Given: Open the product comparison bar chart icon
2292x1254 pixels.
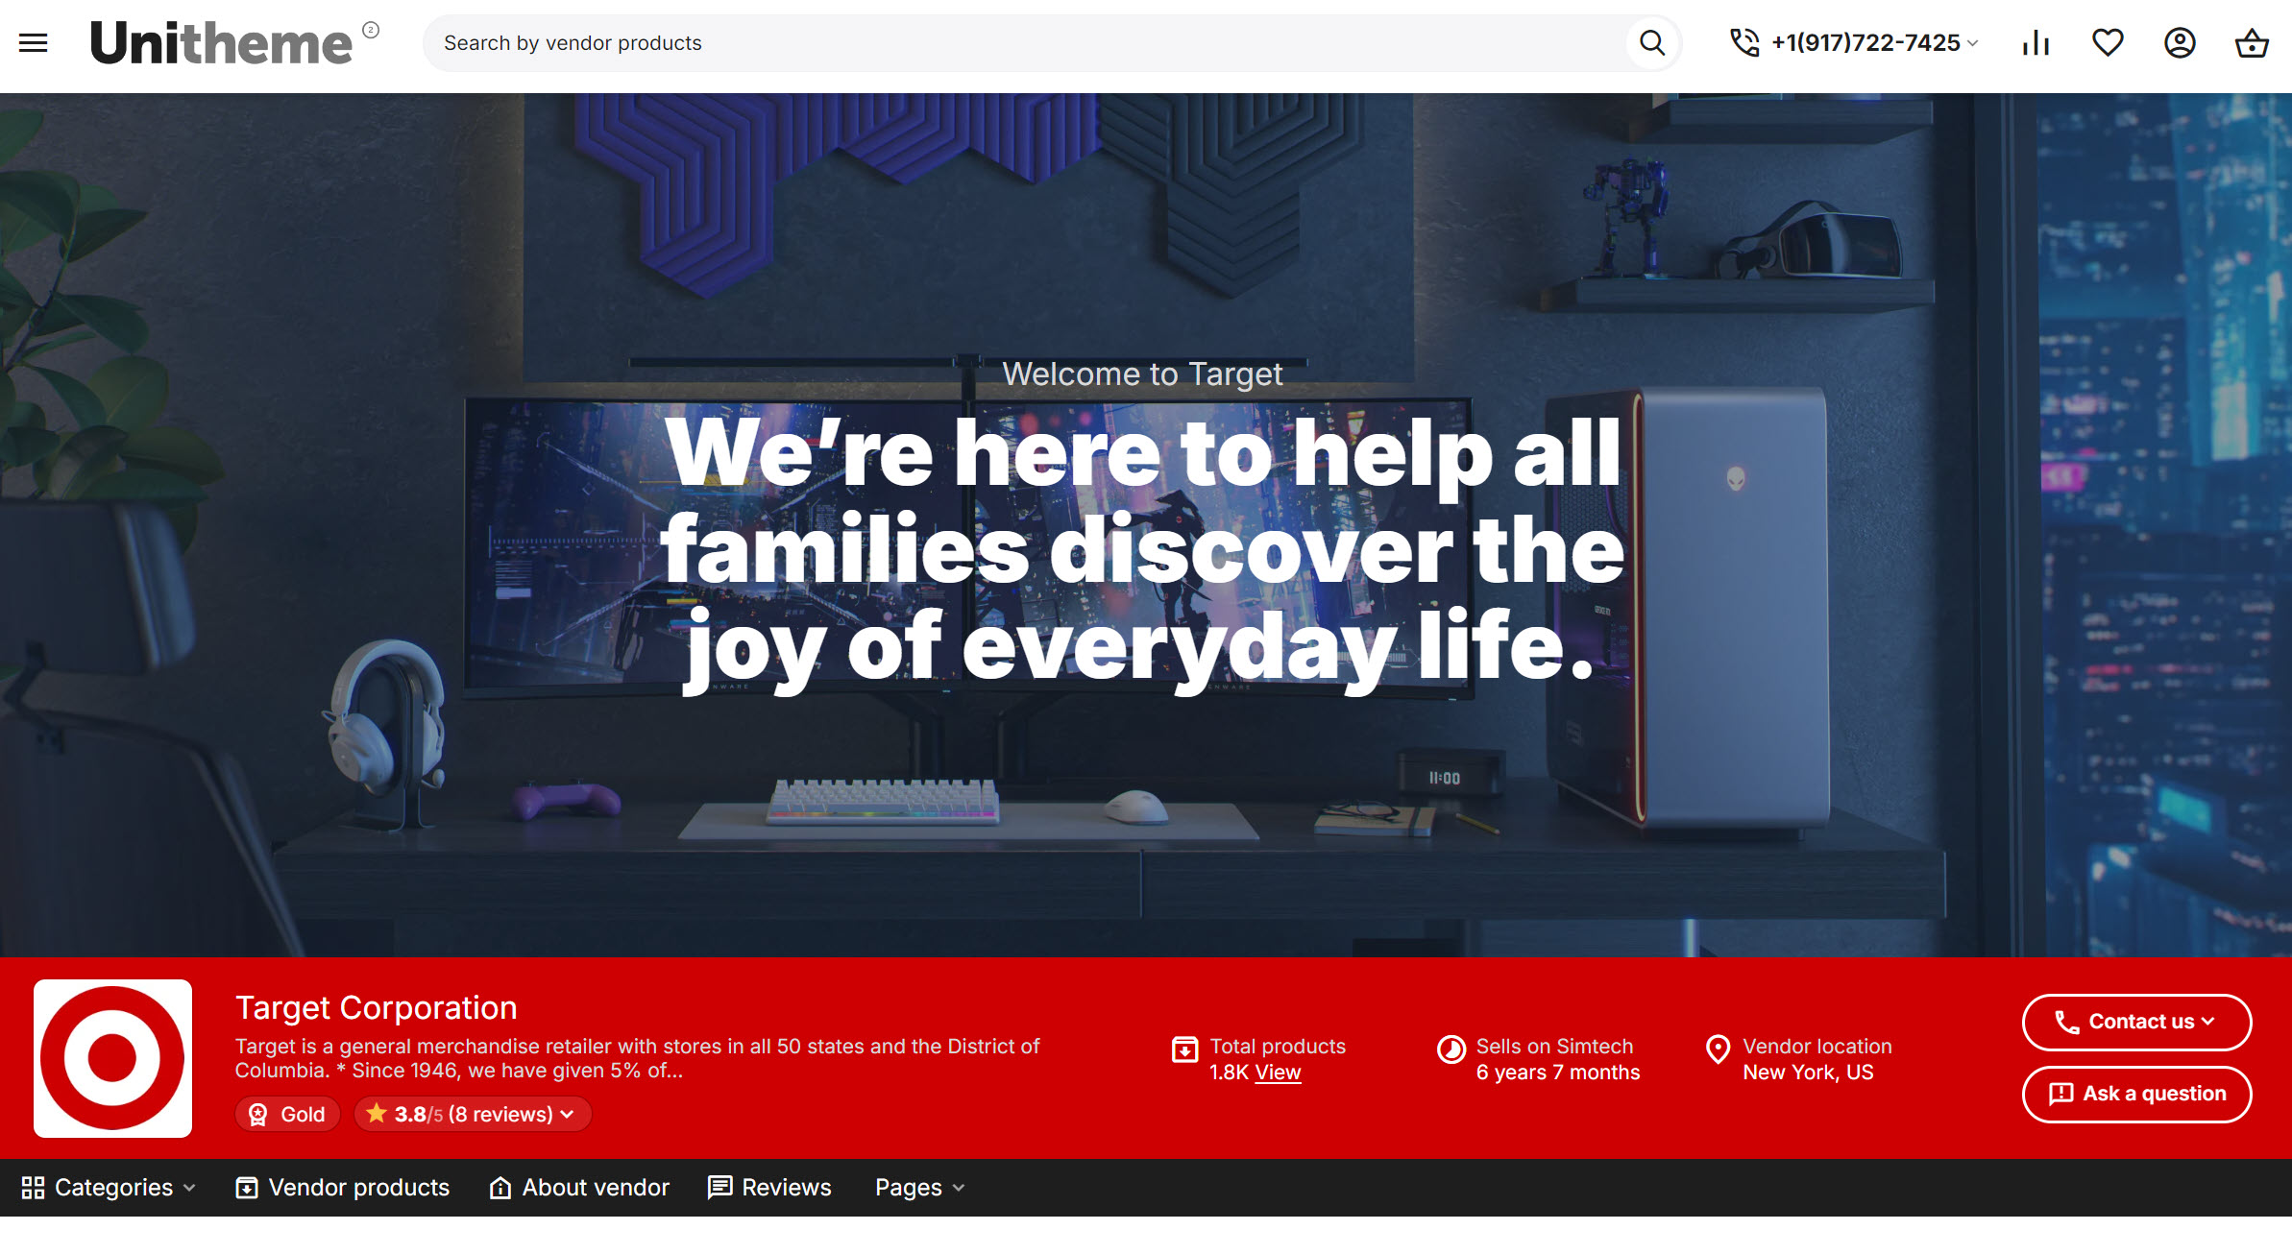Looking at the screenshot, I should coord(2036,42).
